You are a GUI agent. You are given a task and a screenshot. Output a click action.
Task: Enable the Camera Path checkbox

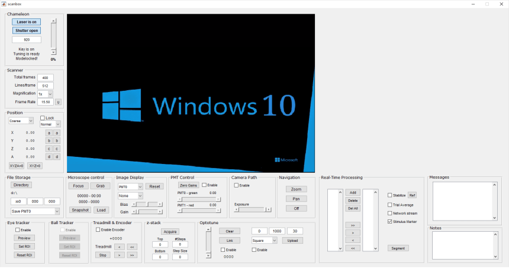(x=236, y=185)
